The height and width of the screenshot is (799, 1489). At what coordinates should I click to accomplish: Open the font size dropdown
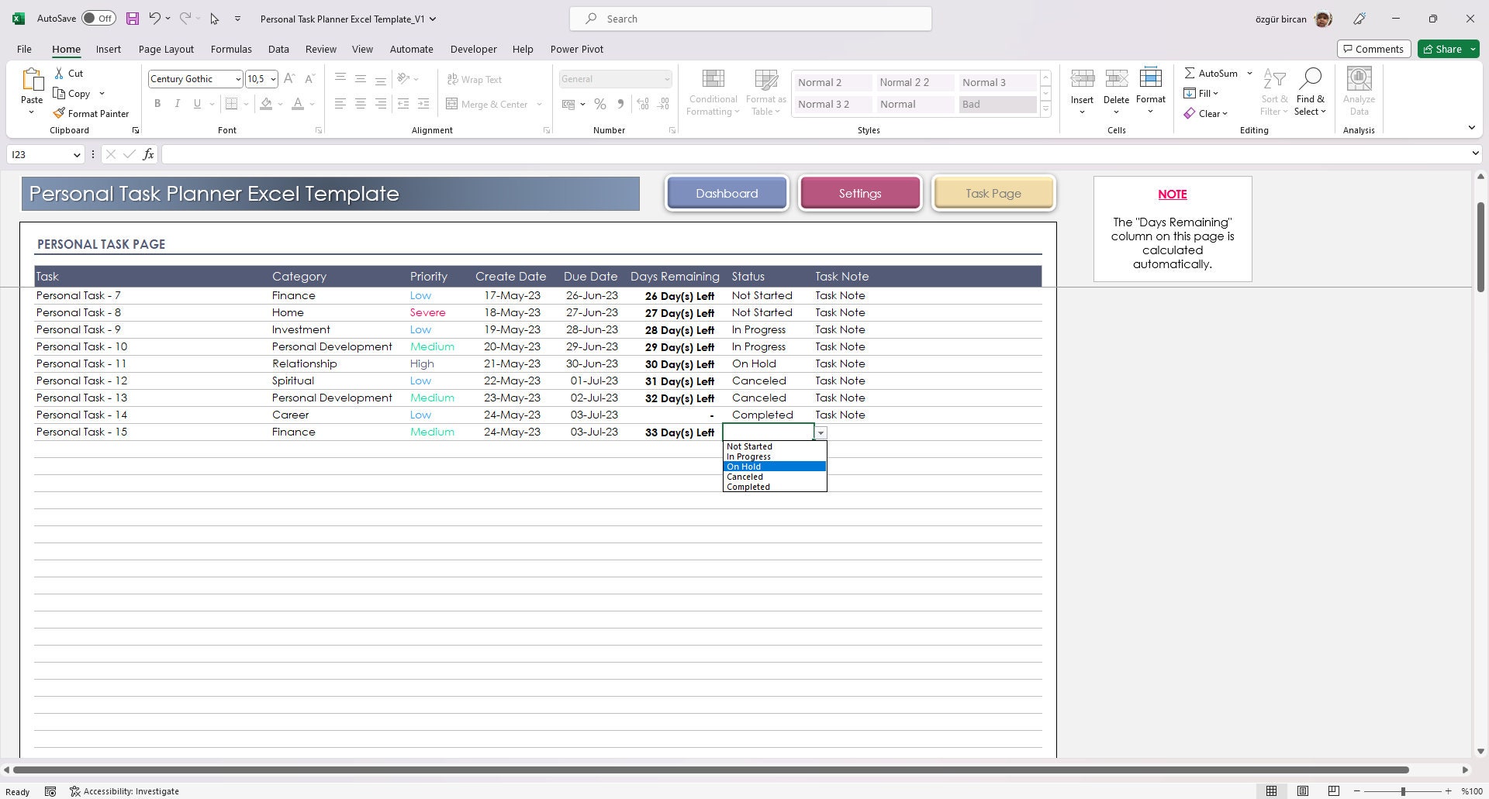(x=273, y=79)
